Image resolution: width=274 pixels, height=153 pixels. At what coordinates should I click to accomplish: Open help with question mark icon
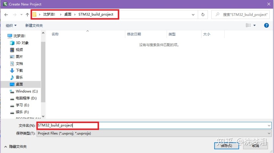pos(266,25)
